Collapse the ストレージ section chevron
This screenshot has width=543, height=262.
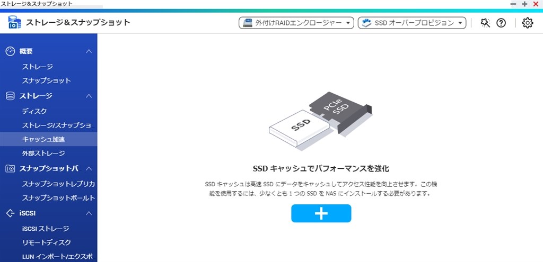[x=89, y=96]
